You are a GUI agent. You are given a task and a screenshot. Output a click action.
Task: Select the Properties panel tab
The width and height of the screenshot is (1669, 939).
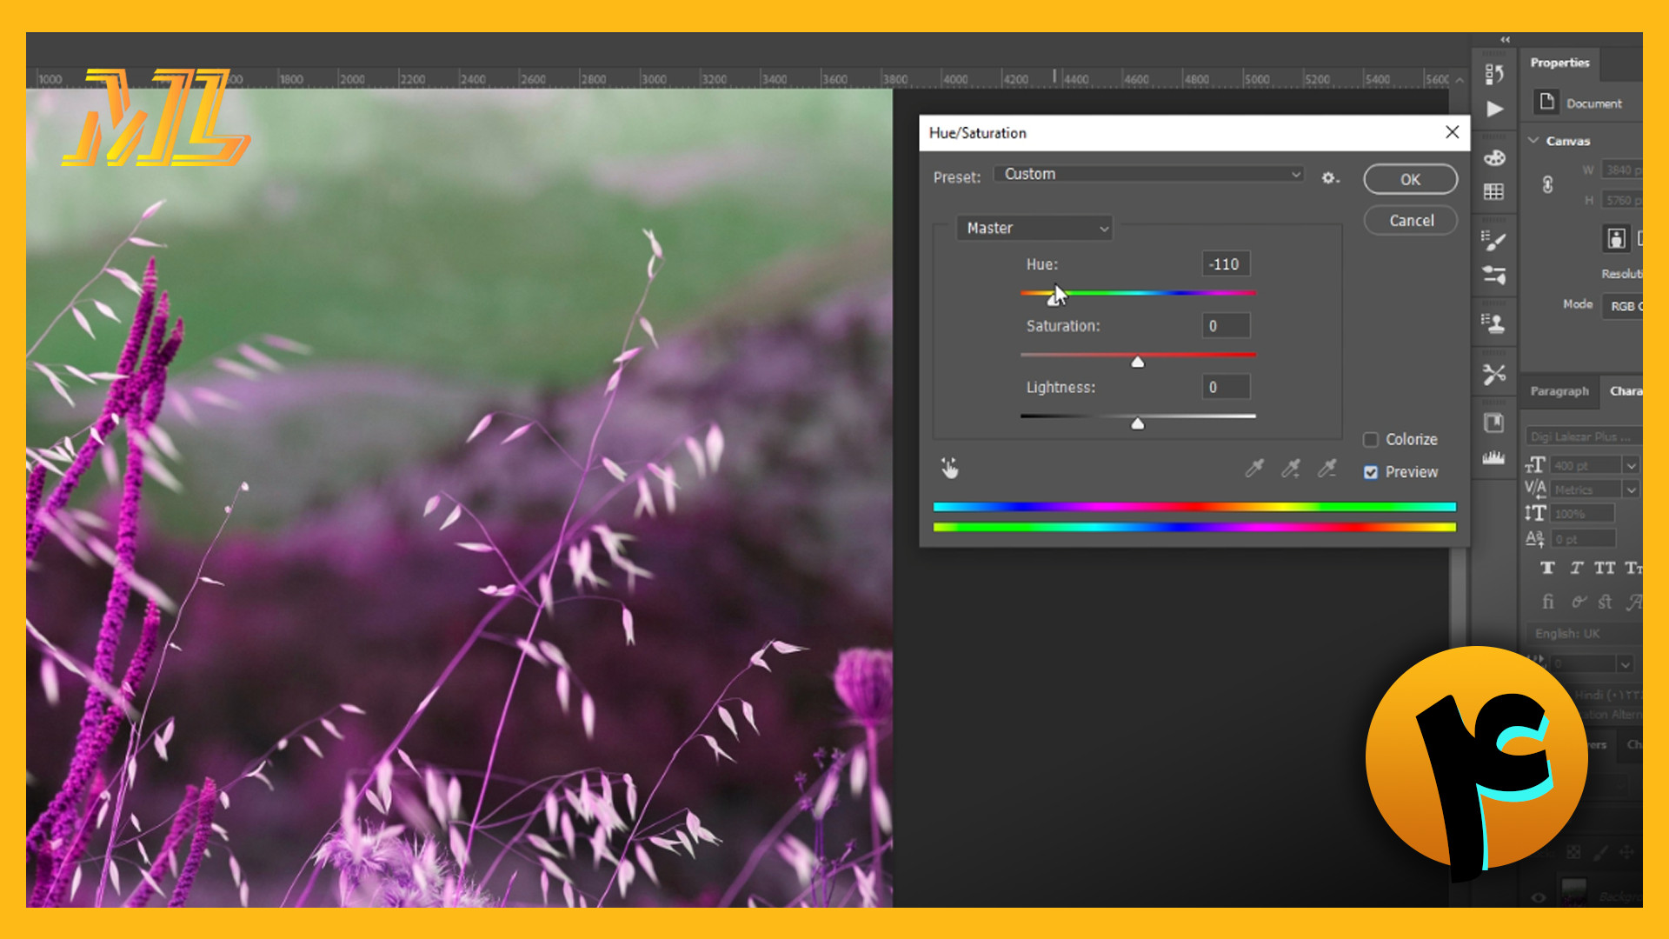[1559, 63]
